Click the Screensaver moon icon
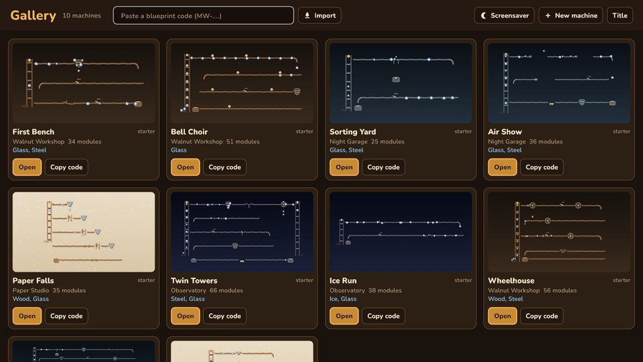Screen dimensions: 643x362 pyautogui.click(x=484, y=15)
